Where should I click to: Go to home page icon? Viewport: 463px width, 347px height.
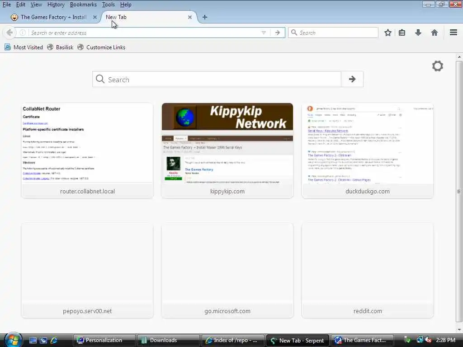[x=435, y=33]
